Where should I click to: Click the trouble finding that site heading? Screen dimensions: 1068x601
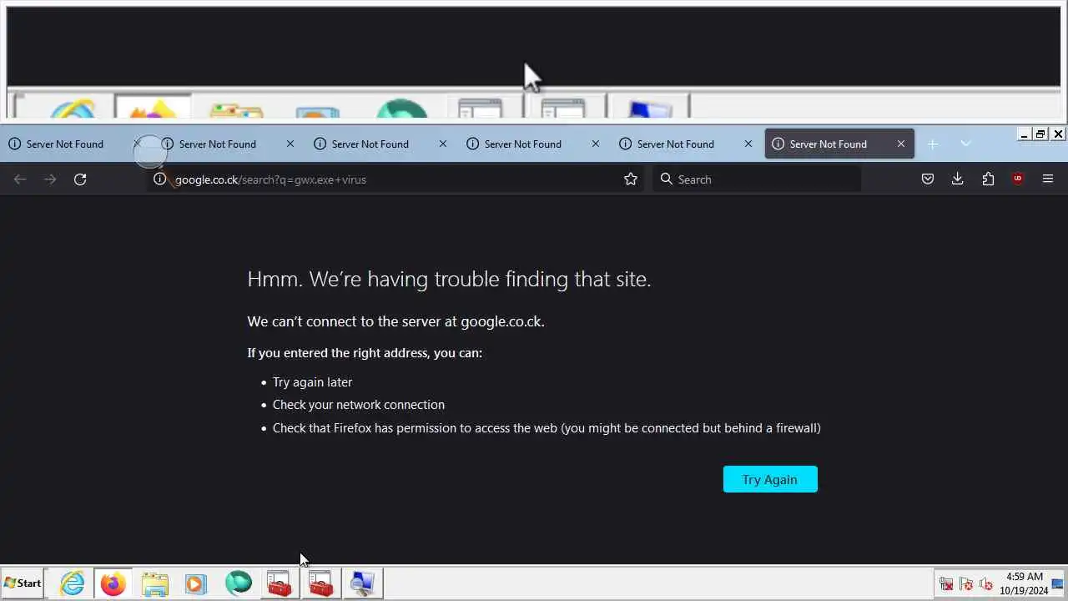pyautogui.click(x=449, y=279)
